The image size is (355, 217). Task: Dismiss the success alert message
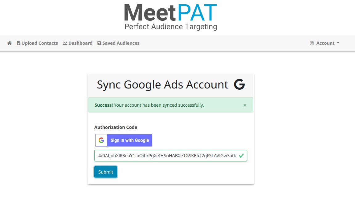(245, 105)
